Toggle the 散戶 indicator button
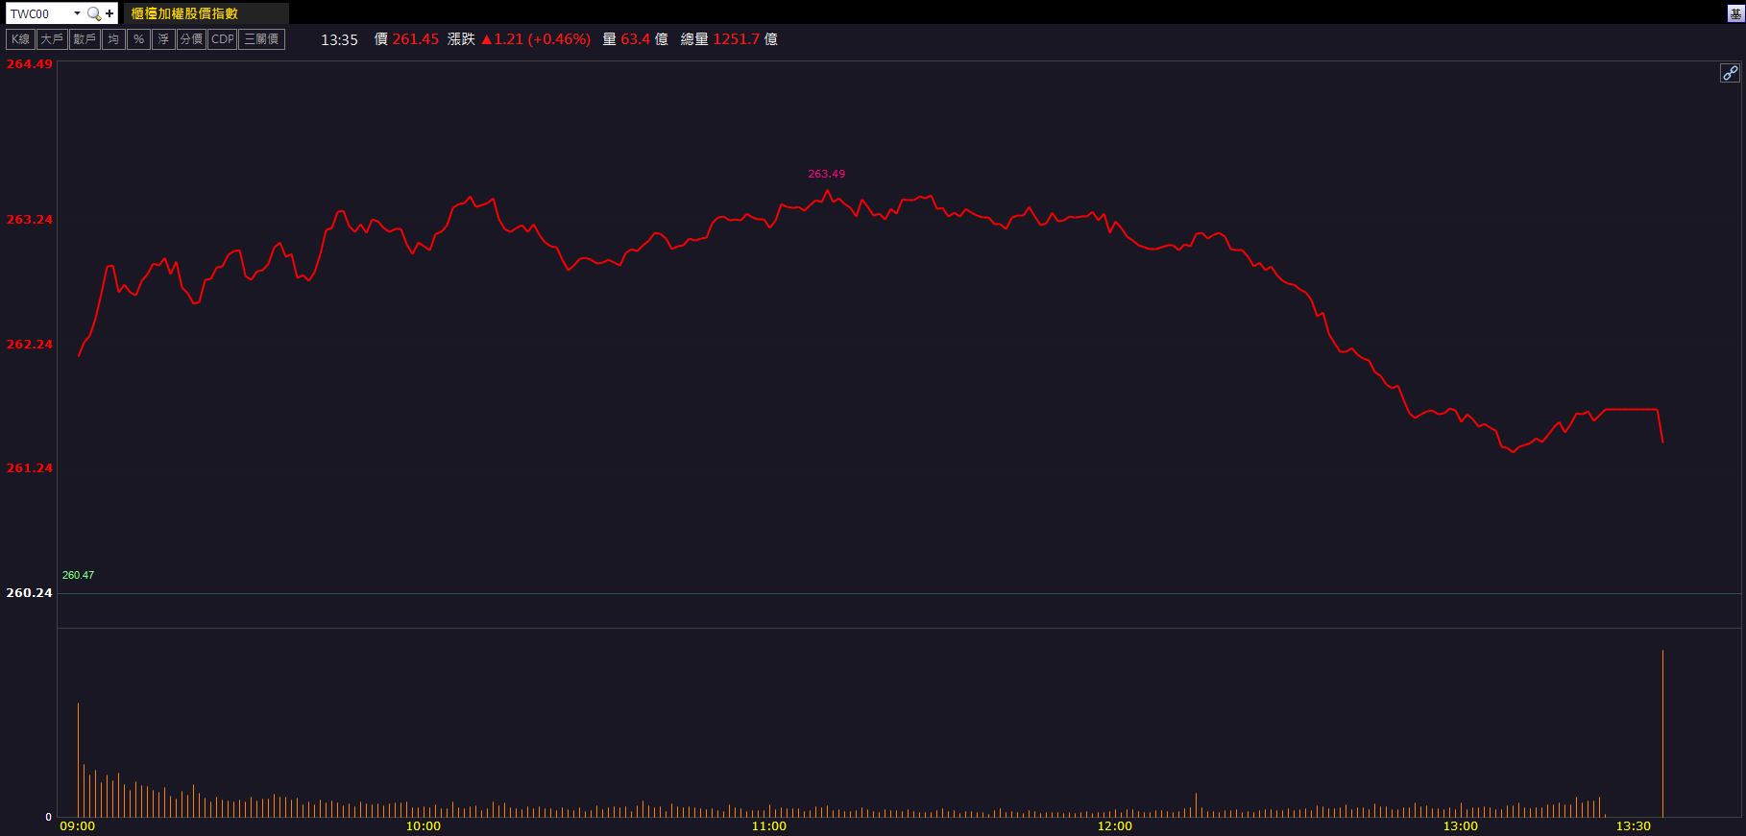The image size is (1746, 836). (x=85, y=39)
